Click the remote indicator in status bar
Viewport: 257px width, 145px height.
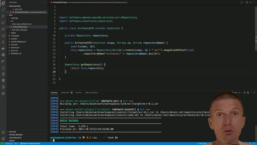pyautogui.click(x=2, y=144)
